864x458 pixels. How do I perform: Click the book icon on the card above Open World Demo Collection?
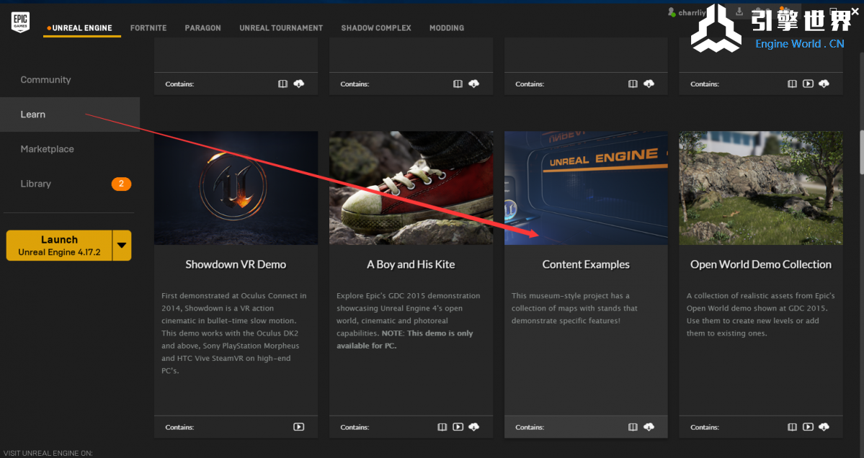[793, 84]
